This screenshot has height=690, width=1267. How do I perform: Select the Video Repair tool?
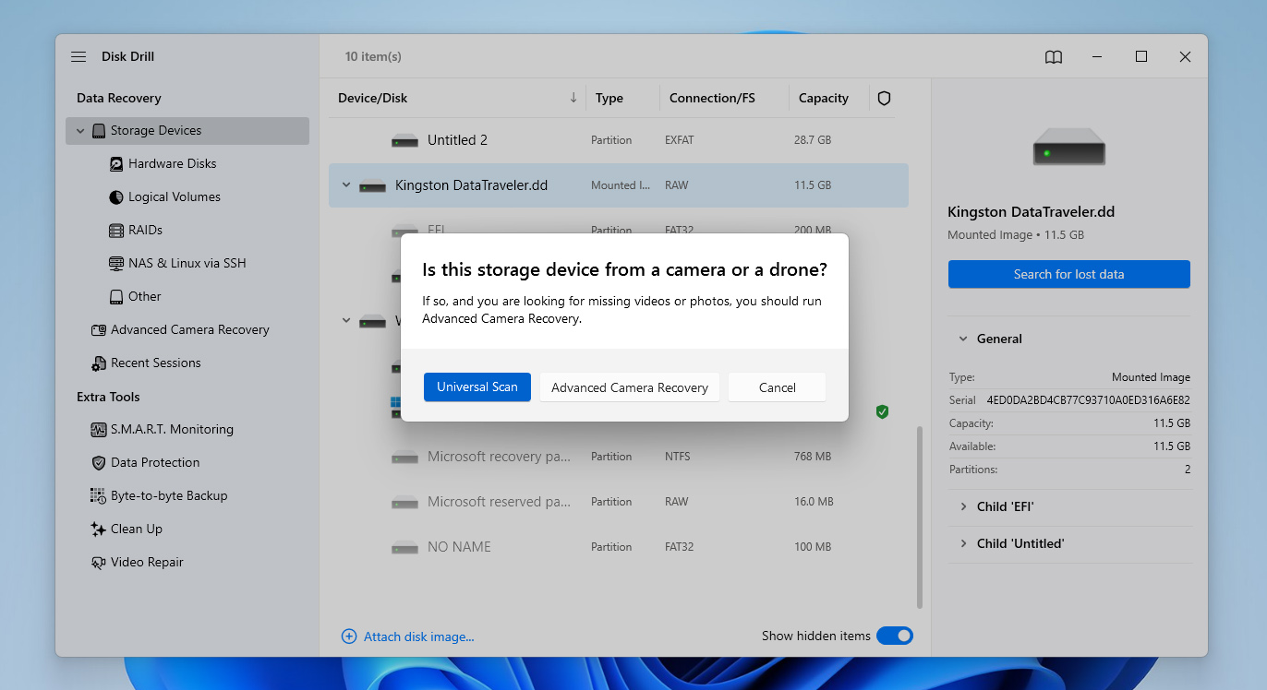pos(147,562)
